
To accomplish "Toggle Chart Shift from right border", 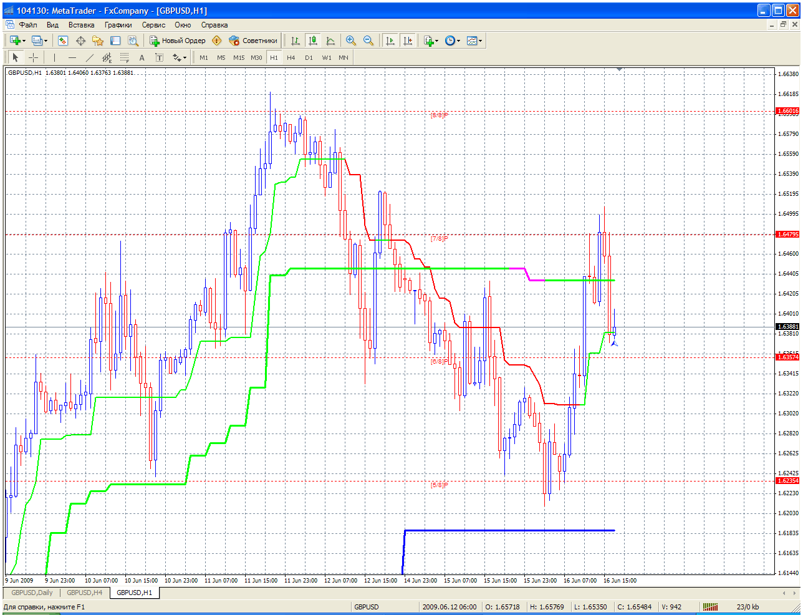I will coord(408,41).
